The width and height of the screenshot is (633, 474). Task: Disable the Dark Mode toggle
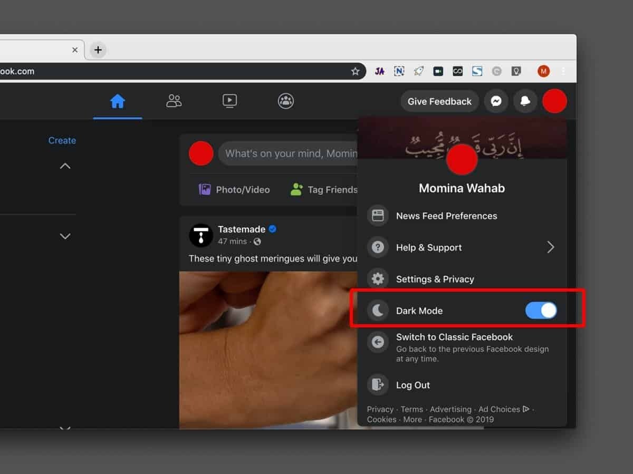pos(541,311)
